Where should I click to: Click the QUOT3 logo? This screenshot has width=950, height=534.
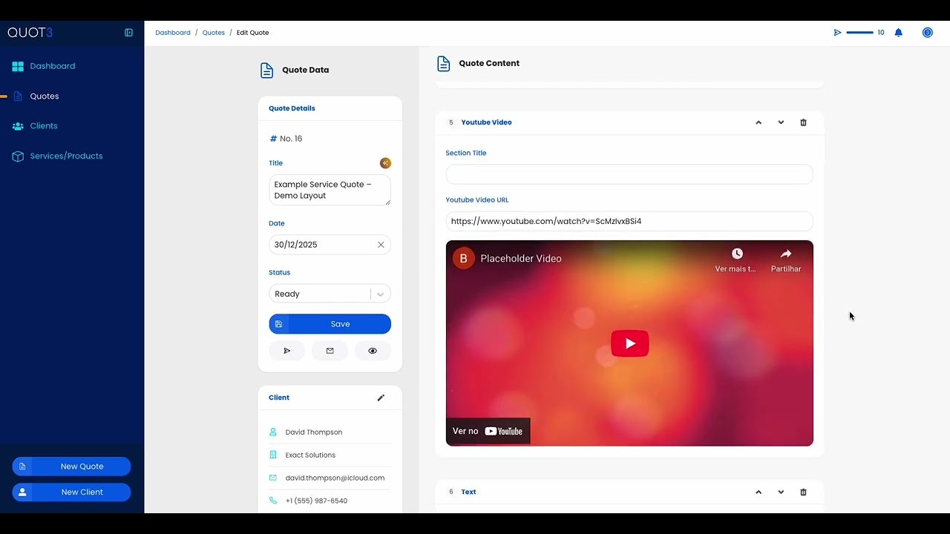30,33
